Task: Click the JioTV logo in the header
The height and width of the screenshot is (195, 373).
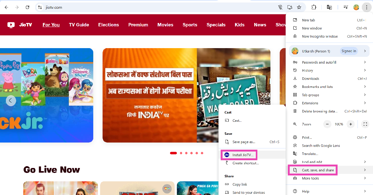Action: (20, 25)
